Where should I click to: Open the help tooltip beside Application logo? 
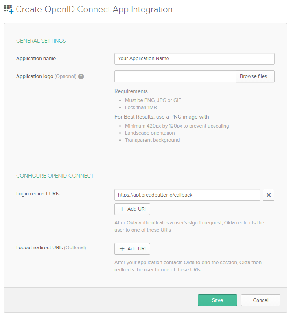(x=81, y=76)
